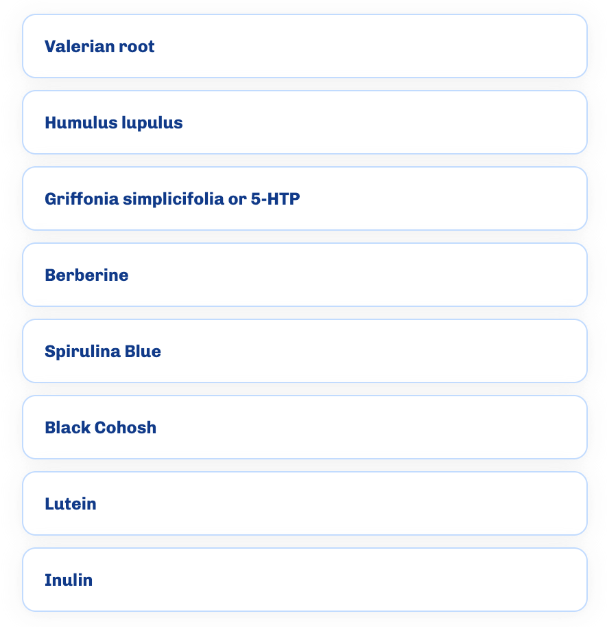Image resolution: width=607 pixels, height=627 pixels.
Task: Click the "Valerian root" heading text
Action: [x=99, y=47]
